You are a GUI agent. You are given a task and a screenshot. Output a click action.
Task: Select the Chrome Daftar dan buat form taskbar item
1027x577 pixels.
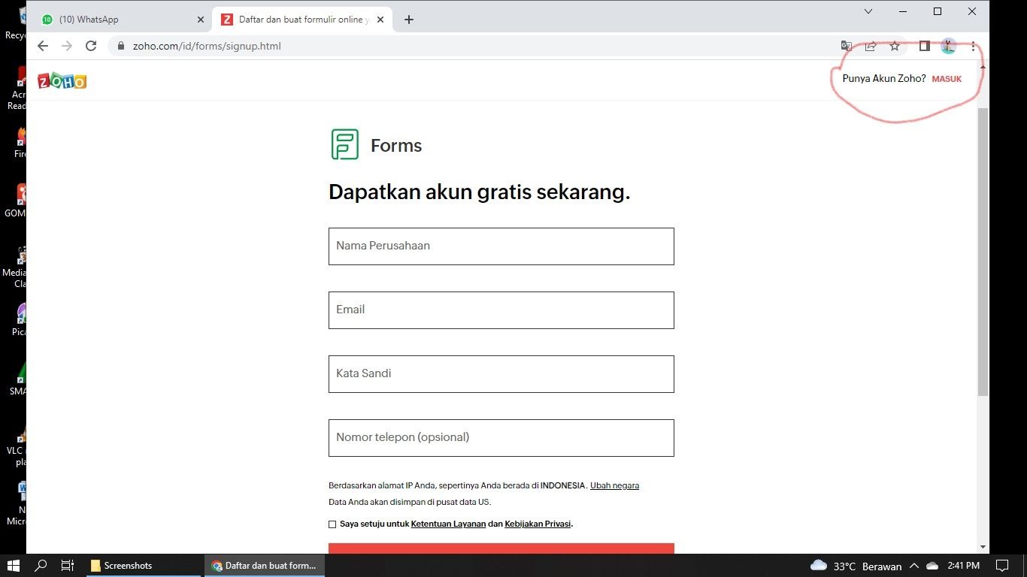pos(265,566)
